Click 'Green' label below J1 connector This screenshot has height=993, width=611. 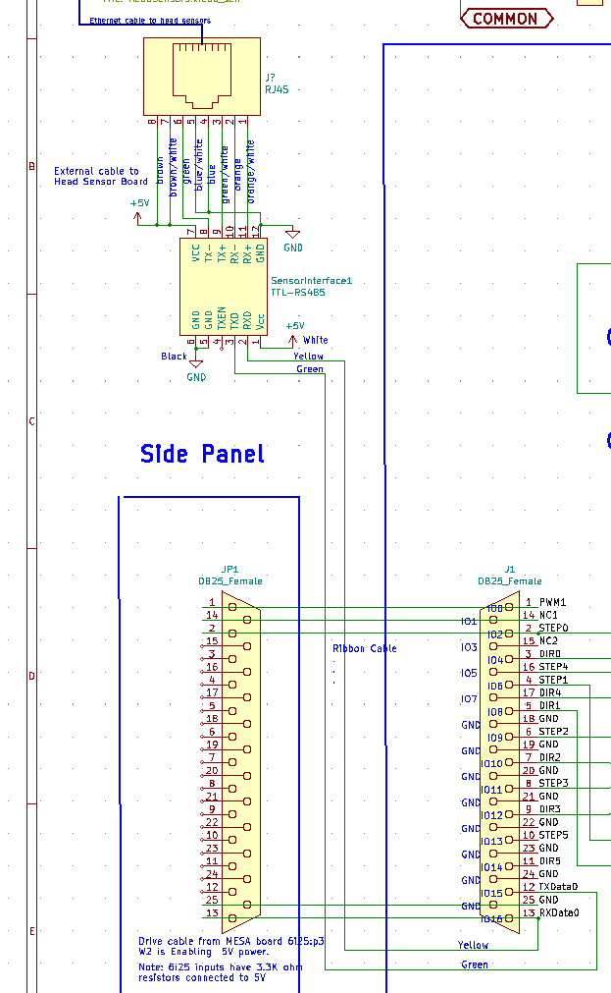[475, 965]
